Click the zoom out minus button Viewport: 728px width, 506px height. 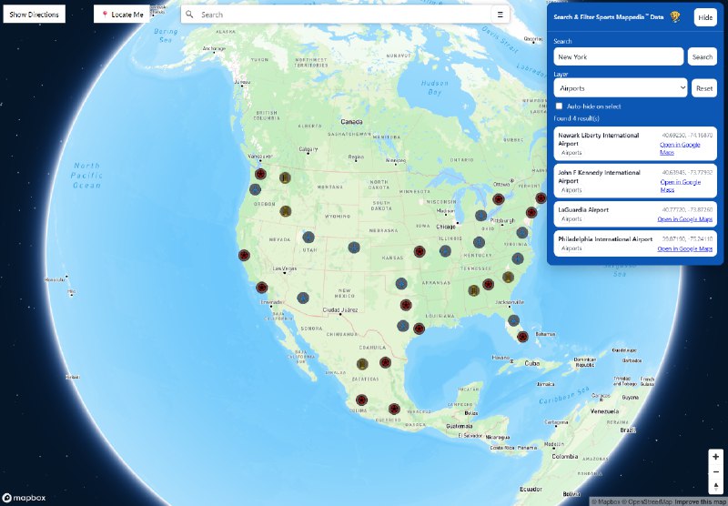pos(715,471)
